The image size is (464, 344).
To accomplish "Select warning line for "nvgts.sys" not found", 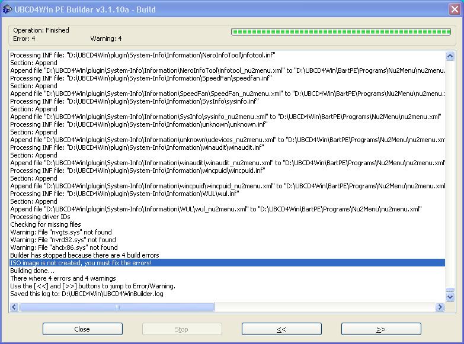I will pyautogui.click(x=228, y=232).
